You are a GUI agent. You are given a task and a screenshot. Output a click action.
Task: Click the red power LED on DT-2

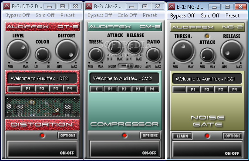(x=42, y=135)
